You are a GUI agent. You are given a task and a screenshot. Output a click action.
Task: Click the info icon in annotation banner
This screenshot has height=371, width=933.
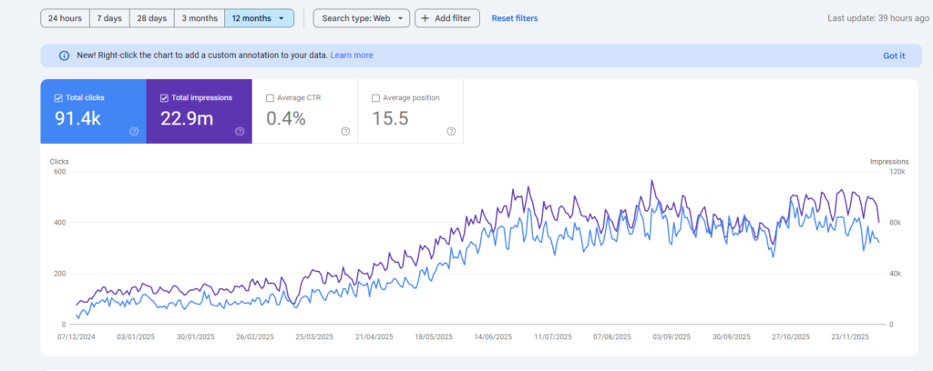click(x=64, y=55)
